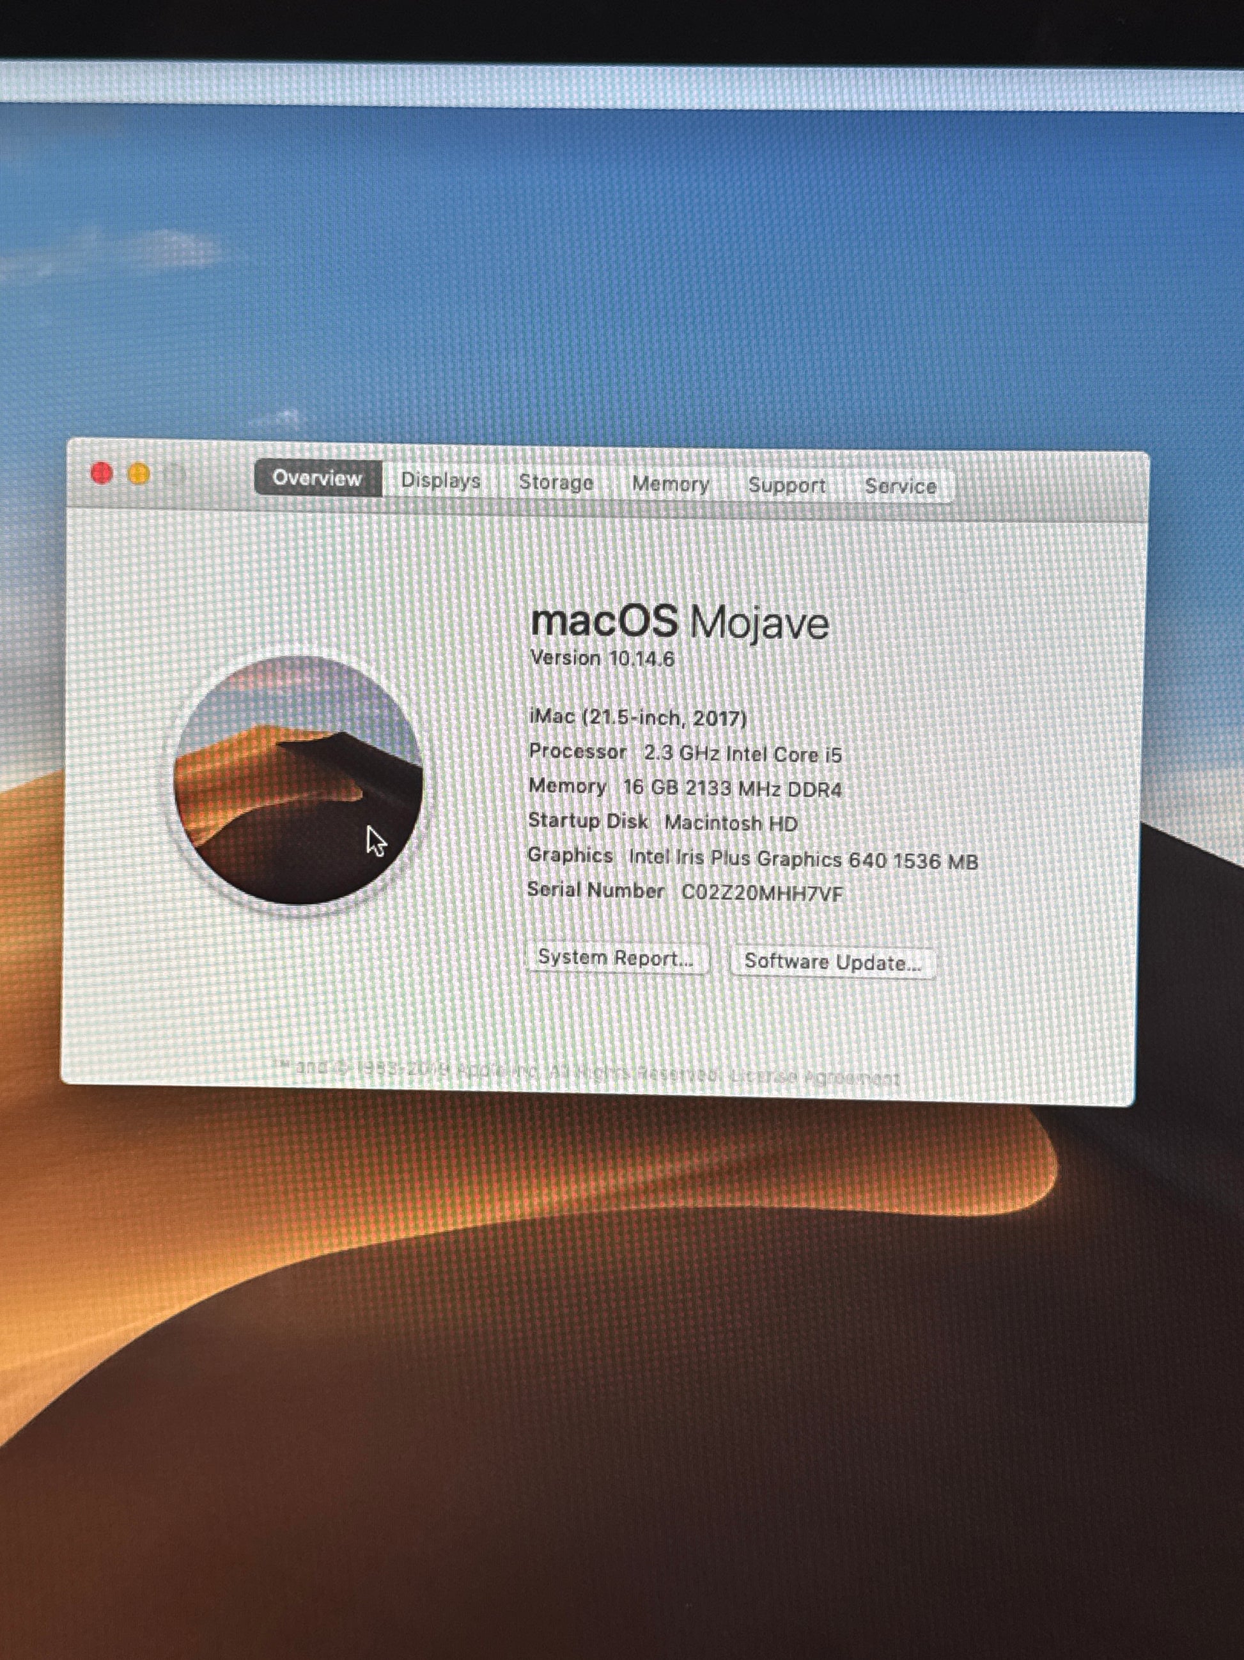Viewport: 1244px width, 1660px height.
Task: Click the Startup Disk Macintosh HD line
Action: pyautogui.click(x=662, y=823)
